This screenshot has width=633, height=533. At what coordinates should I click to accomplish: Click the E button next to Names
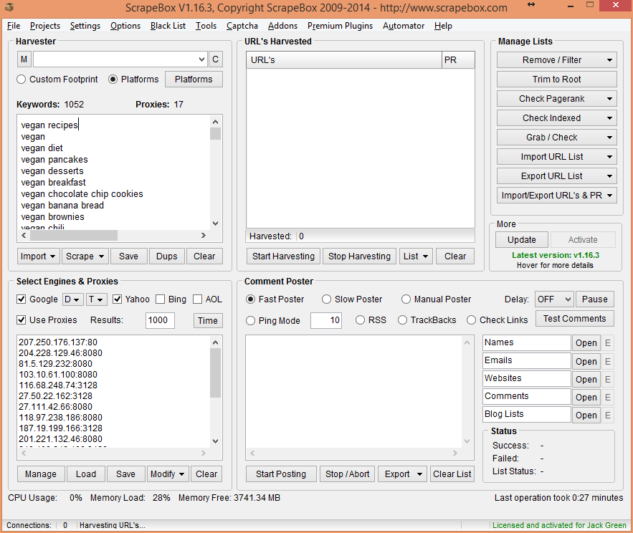pyautogui.click(x=608, y=343)
